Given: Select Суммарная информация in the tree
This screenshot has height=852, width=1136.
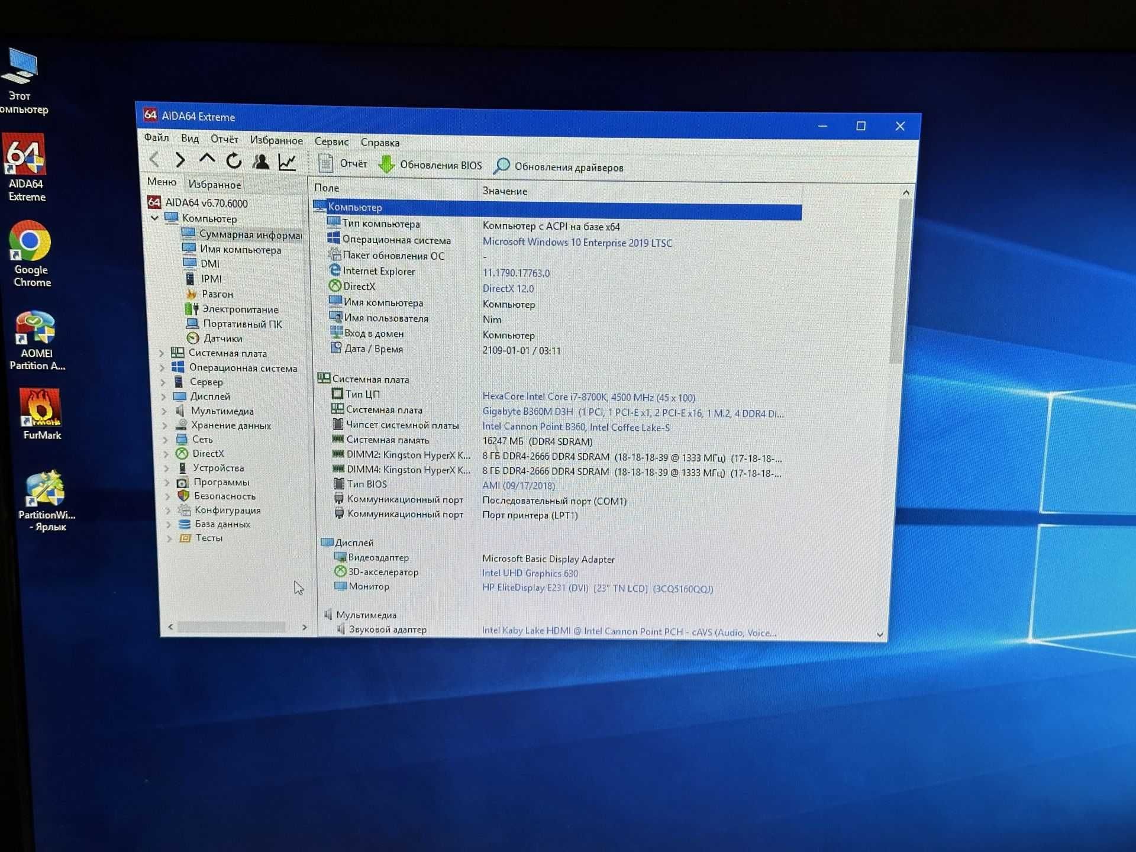Looking at the screenshot, I should (x=242, y=234).
